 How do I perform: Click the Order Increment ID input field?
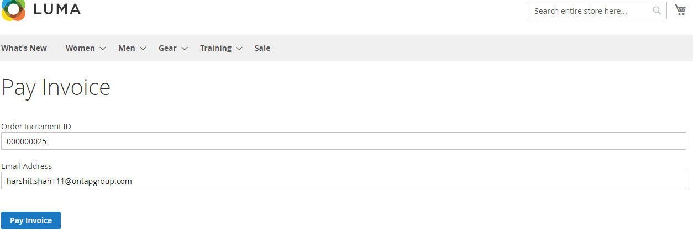click(344, 141)
